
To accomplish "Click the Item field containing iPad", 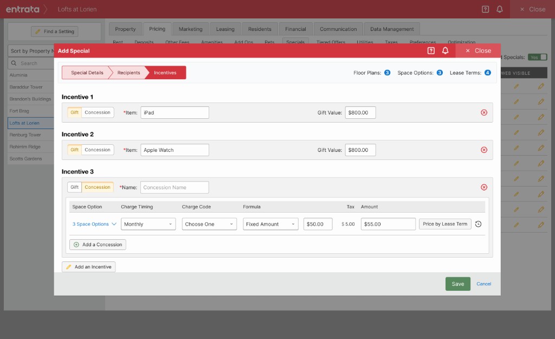I will [175, 113].
